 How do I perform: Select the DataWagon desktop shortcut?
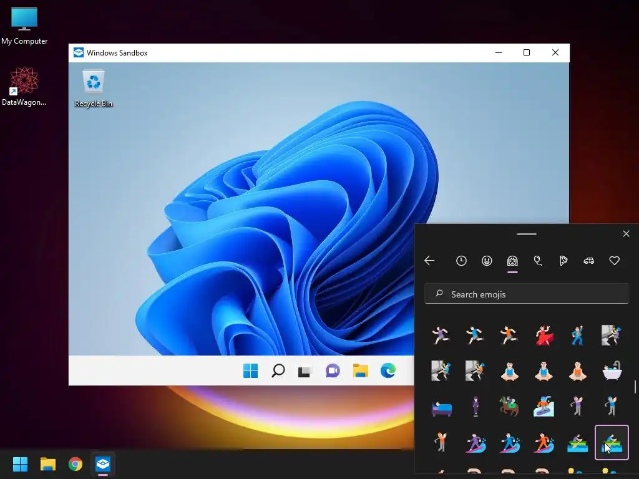tap(24, 86)
